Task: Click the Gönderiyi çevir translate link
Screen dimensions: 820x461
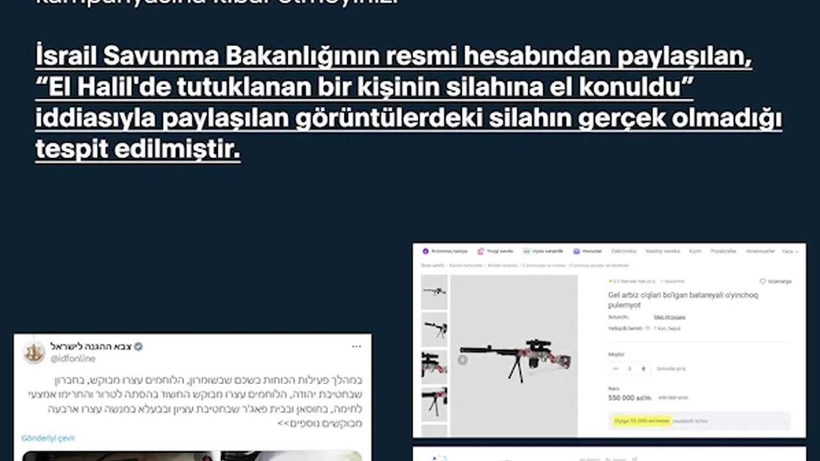Action: click(49, 439)
